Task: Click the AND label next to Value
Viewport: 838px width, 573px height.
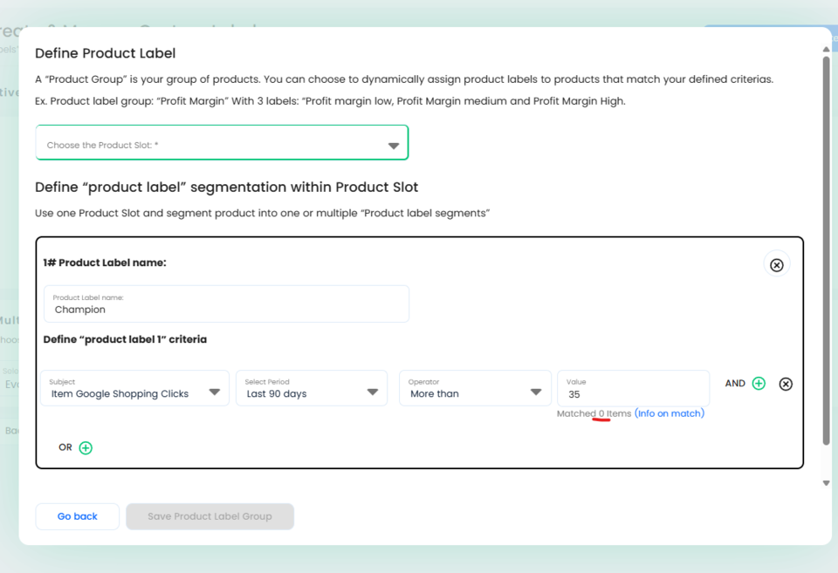Action: pyautogui.click(x=735, y=384)
